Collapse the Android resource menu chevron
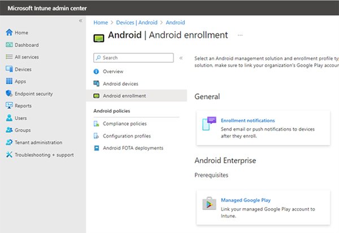The width and height of the screenshot is (339, 233). 181,58
